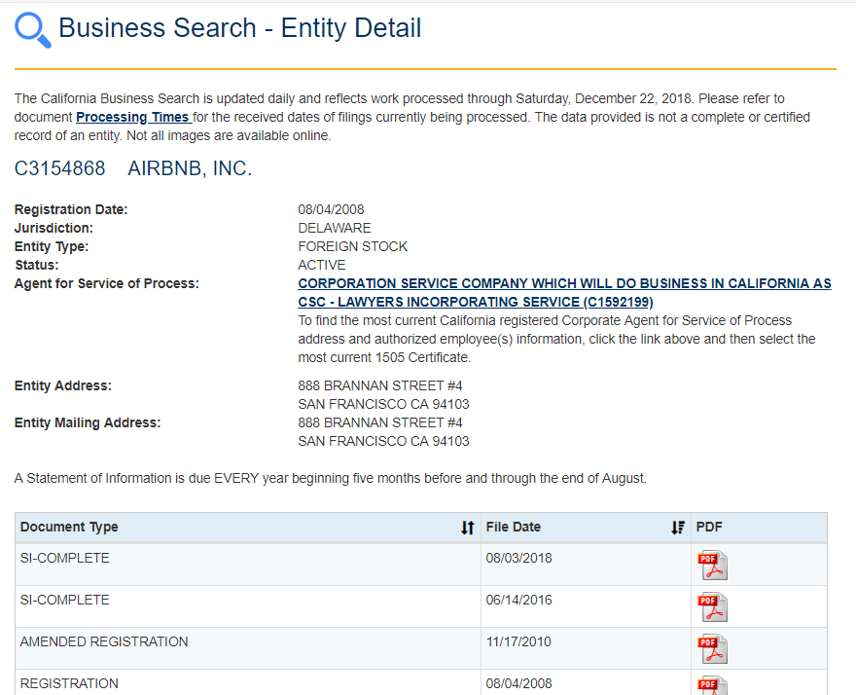Open the REGISTRATION filing PDF
Viewport: 856px width, 695px height.
[x=712, y=685]
